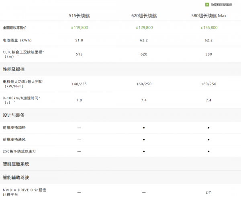Select the 620超长续航 column header
This screenshot has width=241, height=200.
(144, 16)
